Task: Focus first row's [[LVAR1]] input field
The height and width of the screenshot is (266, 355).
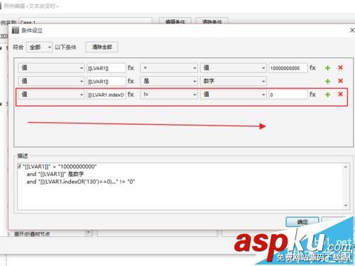Action: pyautogui.click(x=106, y=68)
